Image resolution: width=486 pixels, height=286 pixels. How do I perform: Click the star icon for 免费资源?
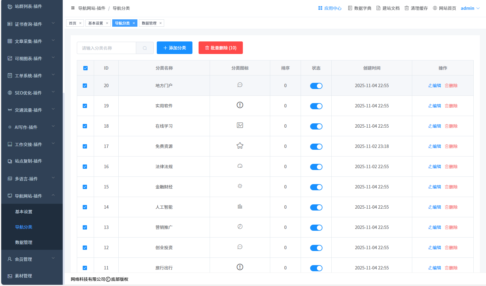tap(240, 146)
